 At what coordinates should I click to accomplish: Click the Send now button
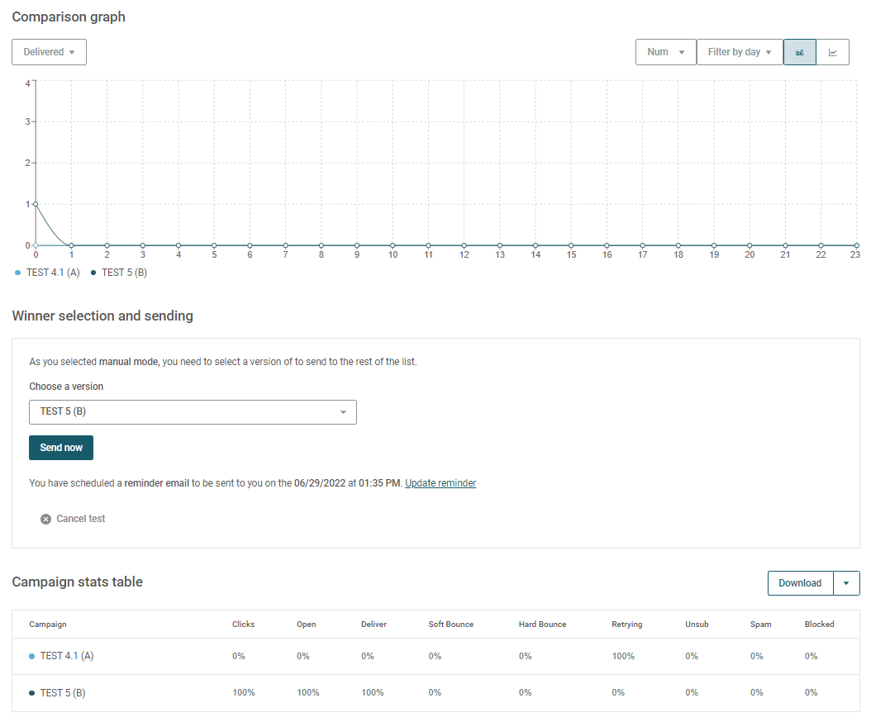tap(61, 448)
